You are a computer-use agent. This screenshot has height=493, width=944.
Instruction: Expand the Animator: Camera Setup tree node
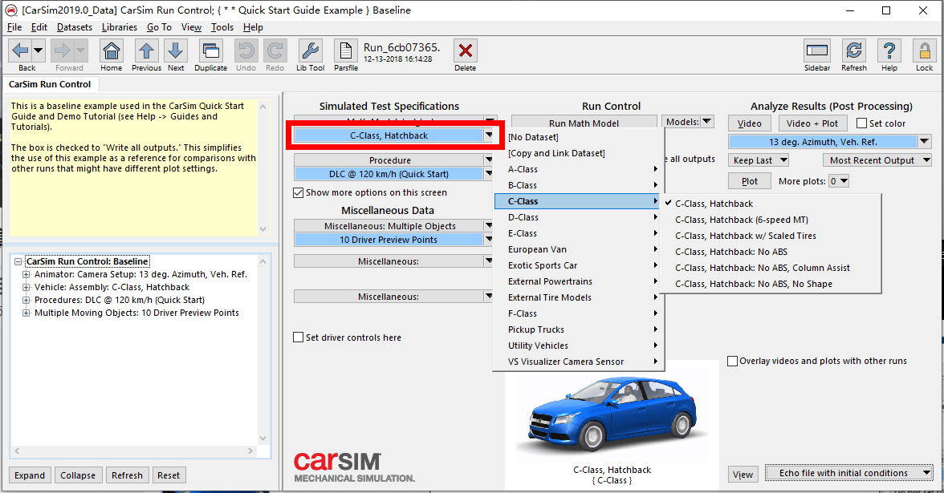coord(26,275)
